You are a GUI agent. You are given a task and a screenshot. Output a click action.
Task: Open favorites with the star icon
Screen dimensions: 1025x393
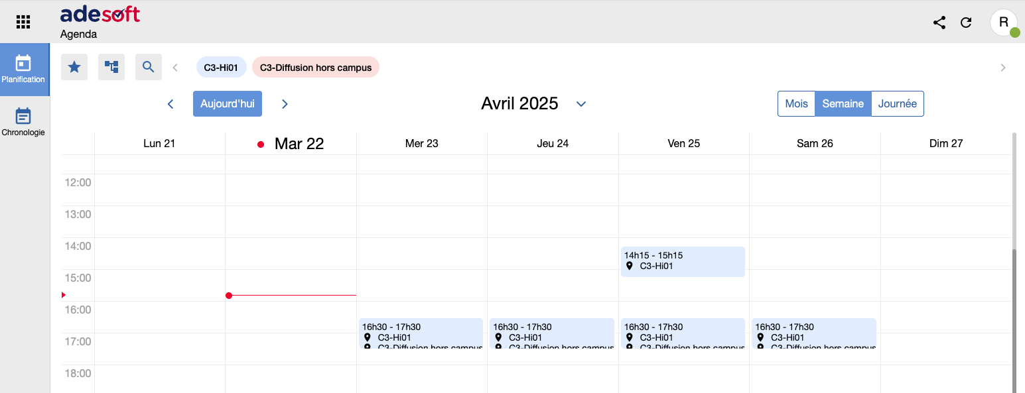(x=74, y=67)
